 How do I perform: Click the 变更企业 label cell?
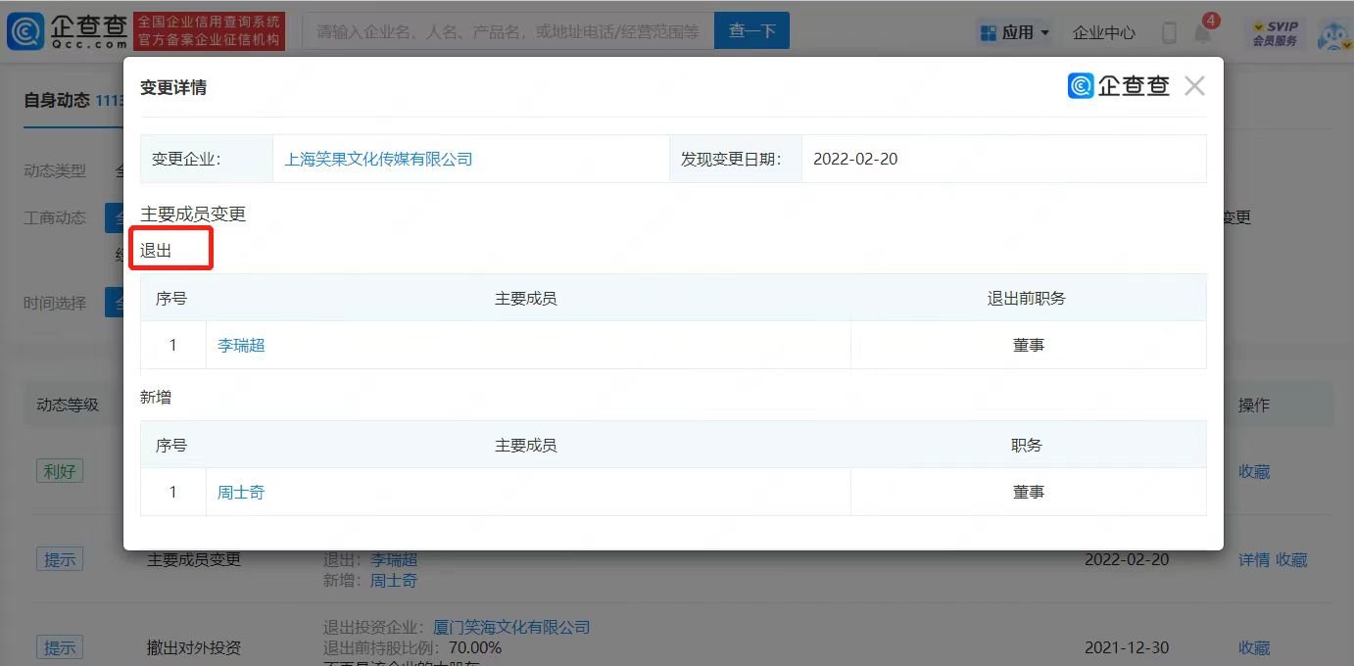click(x=207, y=159)
